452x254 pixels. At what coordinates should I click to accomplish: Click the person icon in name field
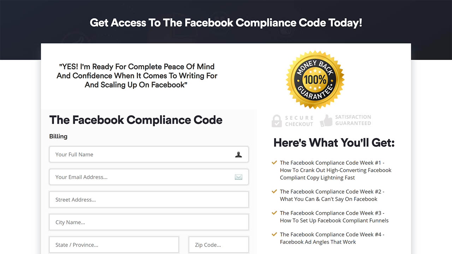coord(239,155)
